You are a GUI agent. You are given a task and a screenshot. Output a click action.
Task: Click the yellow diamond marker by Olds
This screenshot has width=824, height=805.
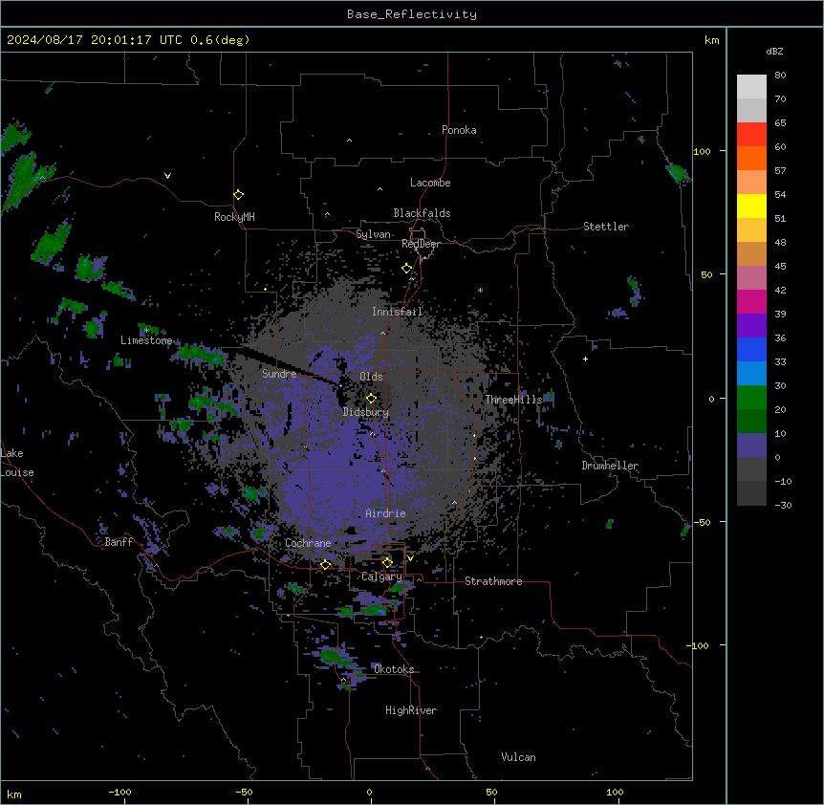point(371,399)
